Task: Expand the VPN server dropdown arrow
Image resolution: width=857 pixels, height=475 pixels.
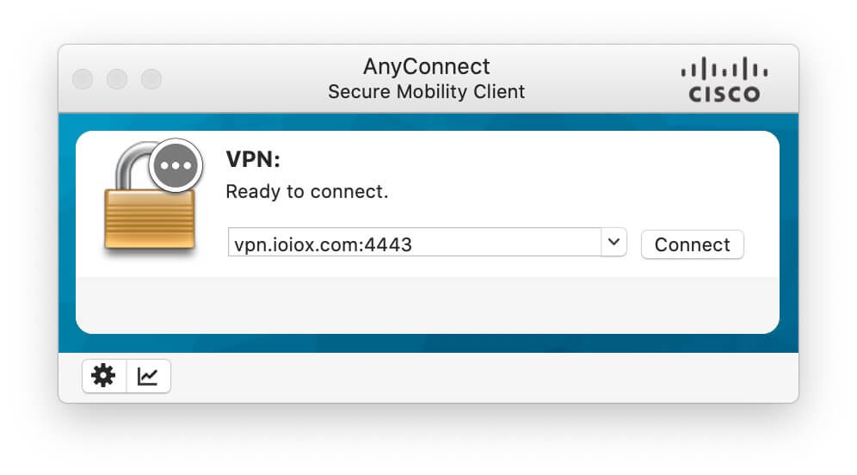Action: click(613, 243)
